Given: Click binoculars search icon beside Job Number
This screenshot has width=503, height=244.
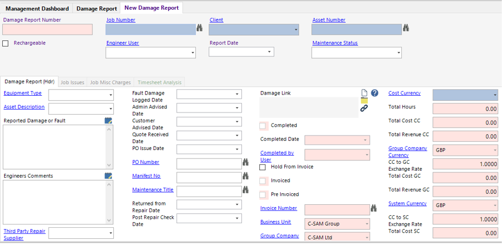Looking at the screenshot, I should click(200, 28).
